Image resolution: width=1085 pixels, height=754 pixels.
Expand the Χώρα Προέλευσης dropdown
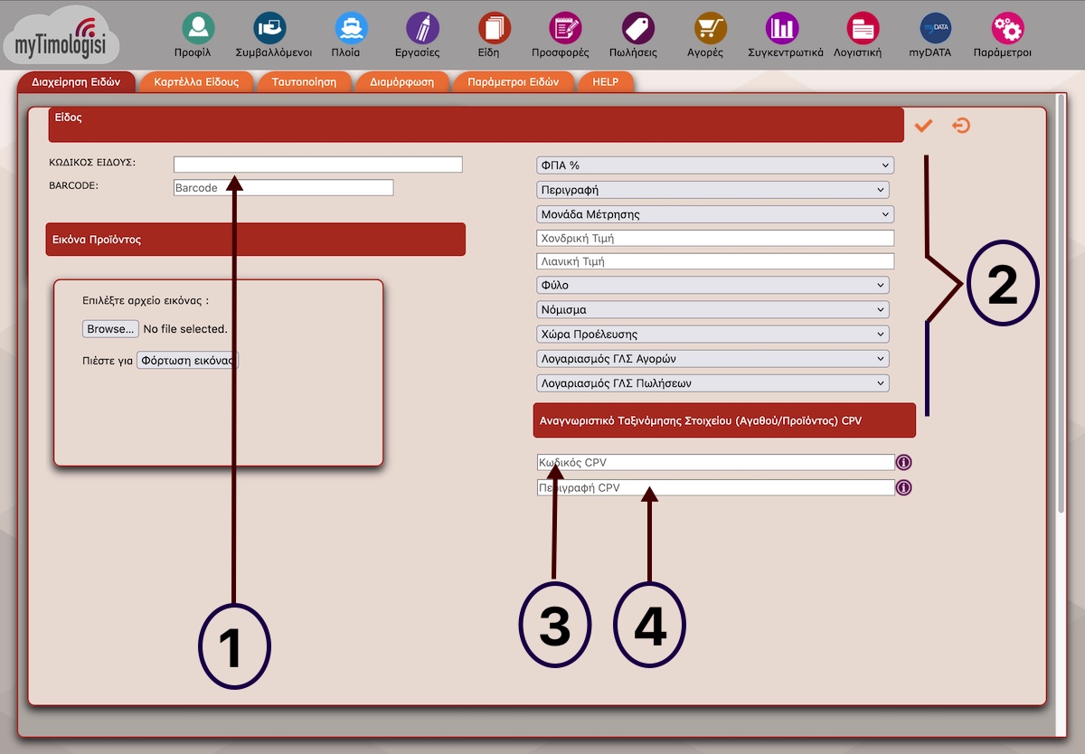(712, 335)
